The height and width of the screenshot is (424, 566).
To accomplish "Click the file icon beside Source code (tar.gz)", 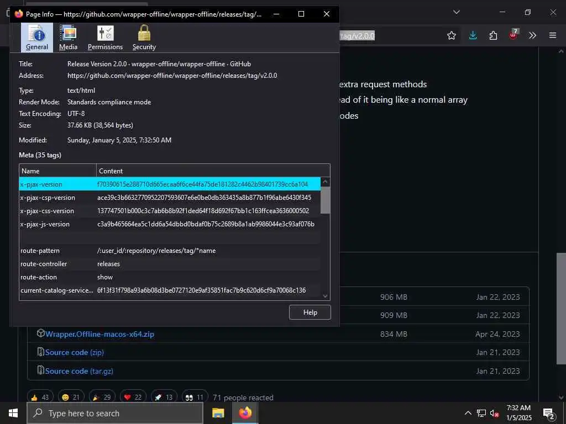I will point(41,370).
